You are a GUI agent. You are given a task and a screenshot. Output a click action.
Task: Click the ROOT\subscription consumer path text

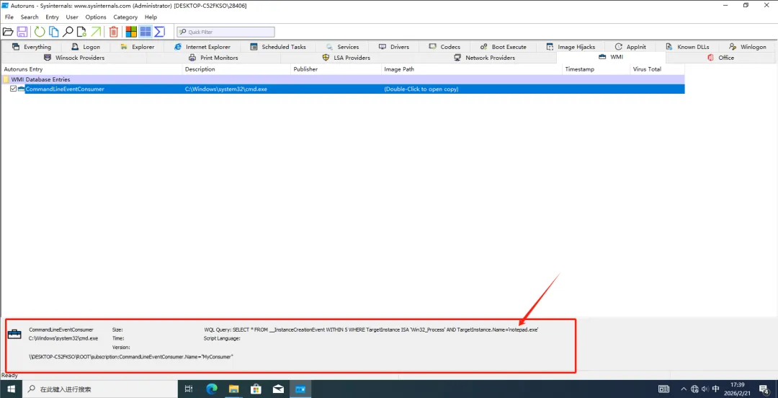tap(131, 357)
